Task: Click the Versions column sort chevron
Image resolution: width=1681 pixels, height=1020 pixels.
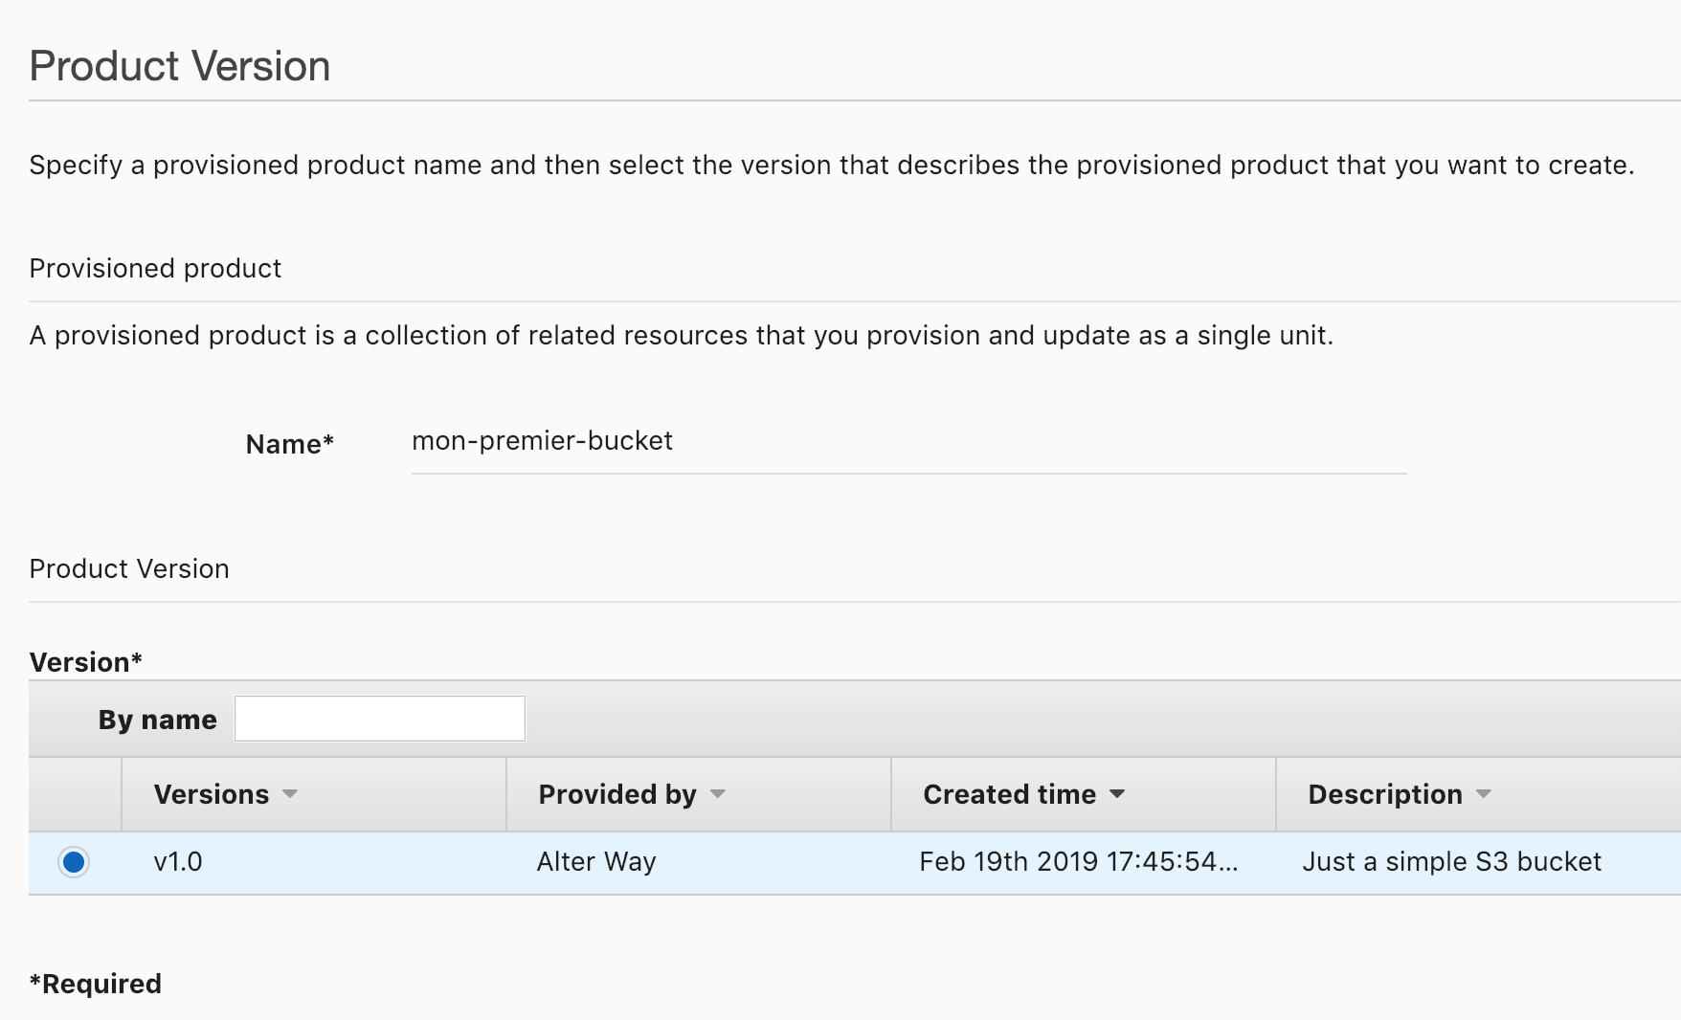Action: point(290,795)
